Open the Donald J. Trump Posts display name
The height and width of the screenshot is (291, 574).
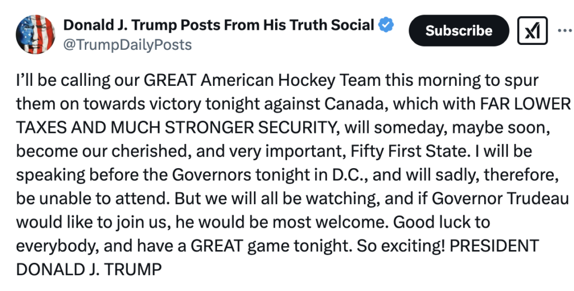point(219,25)
